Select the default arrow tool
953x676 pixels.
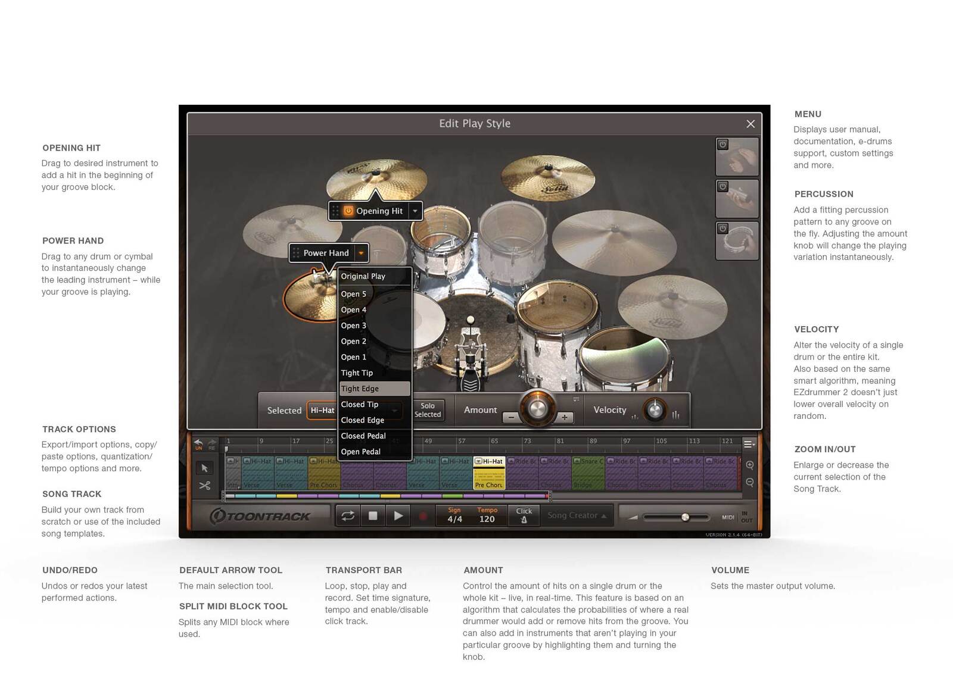tap(204, 468)
